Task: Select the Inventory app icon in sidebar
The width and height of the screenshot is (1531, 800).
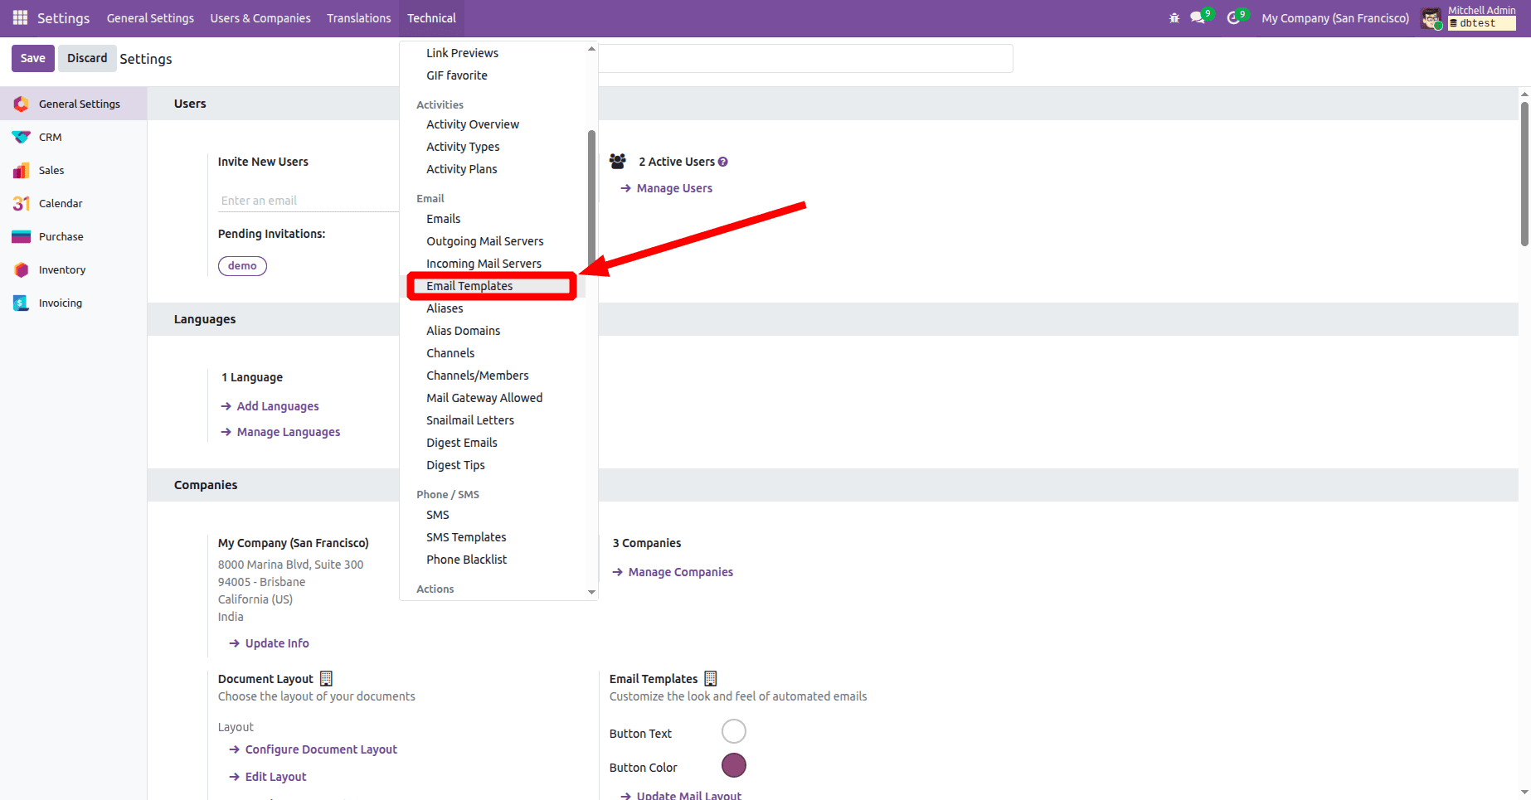Action: [21, 269]
